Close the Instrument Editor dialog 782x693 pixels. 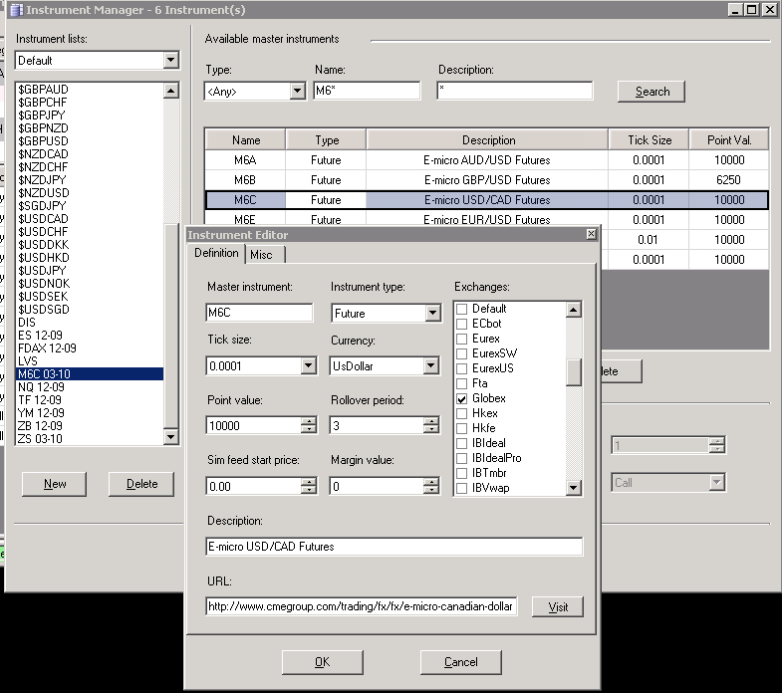tap(591, 235)
